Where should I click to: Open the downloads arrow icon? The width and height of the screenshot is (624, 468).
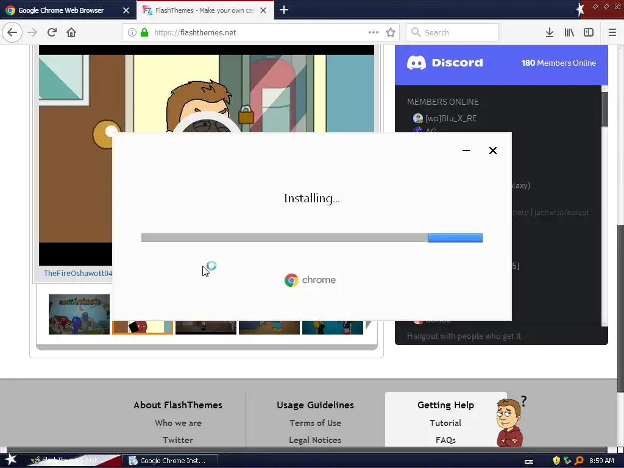point(550,32)
